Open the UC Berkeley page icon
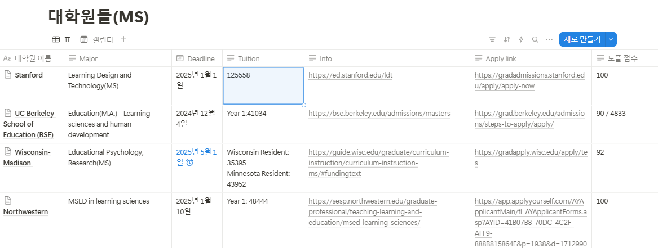 7,113
